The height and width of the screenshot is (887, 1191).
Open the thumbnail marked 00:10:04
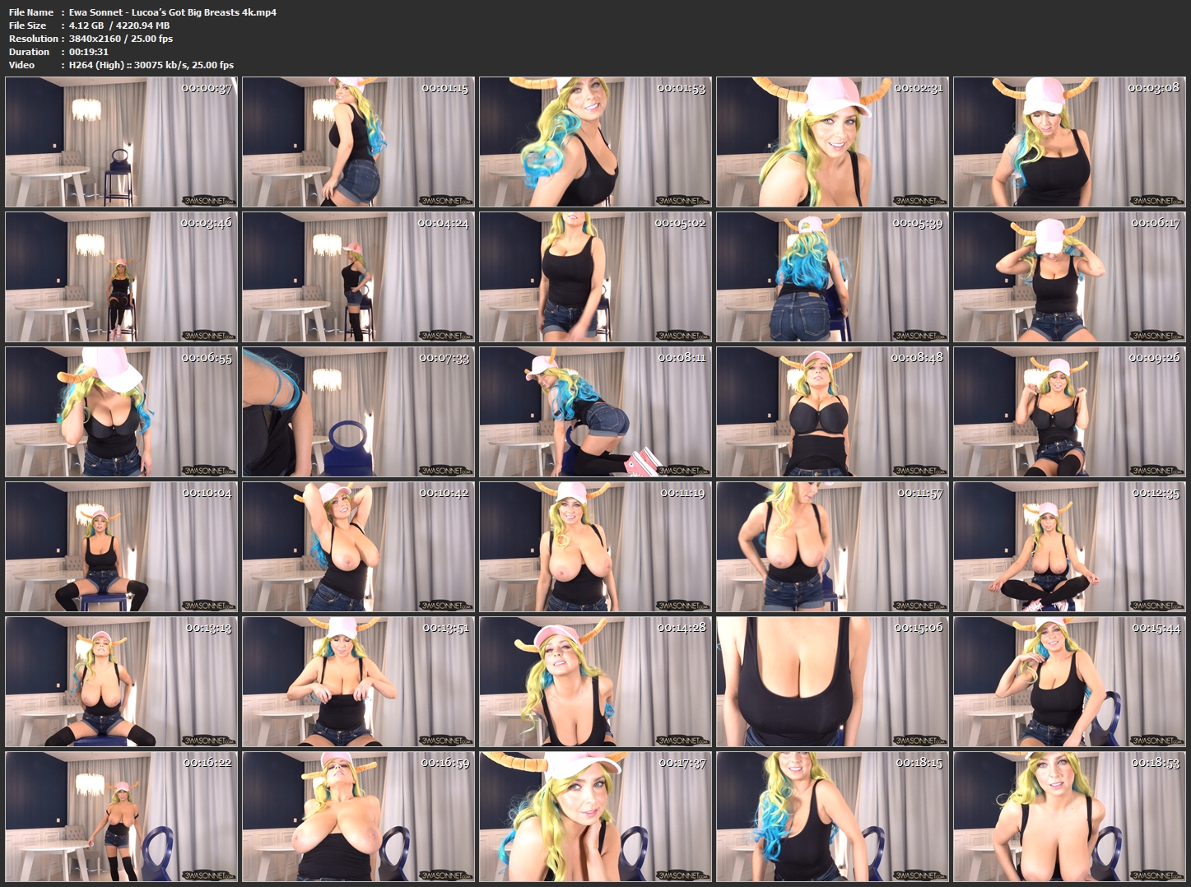[x=121, y=546]
